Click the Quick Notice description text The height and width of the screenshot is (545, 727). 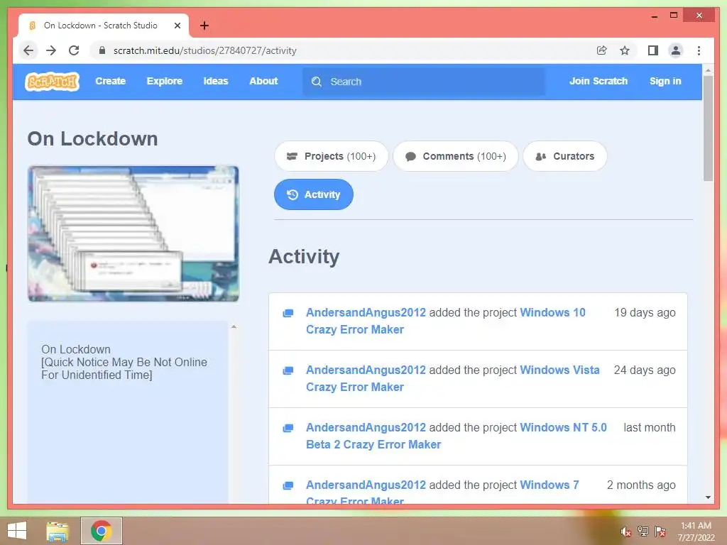[124, 368]
